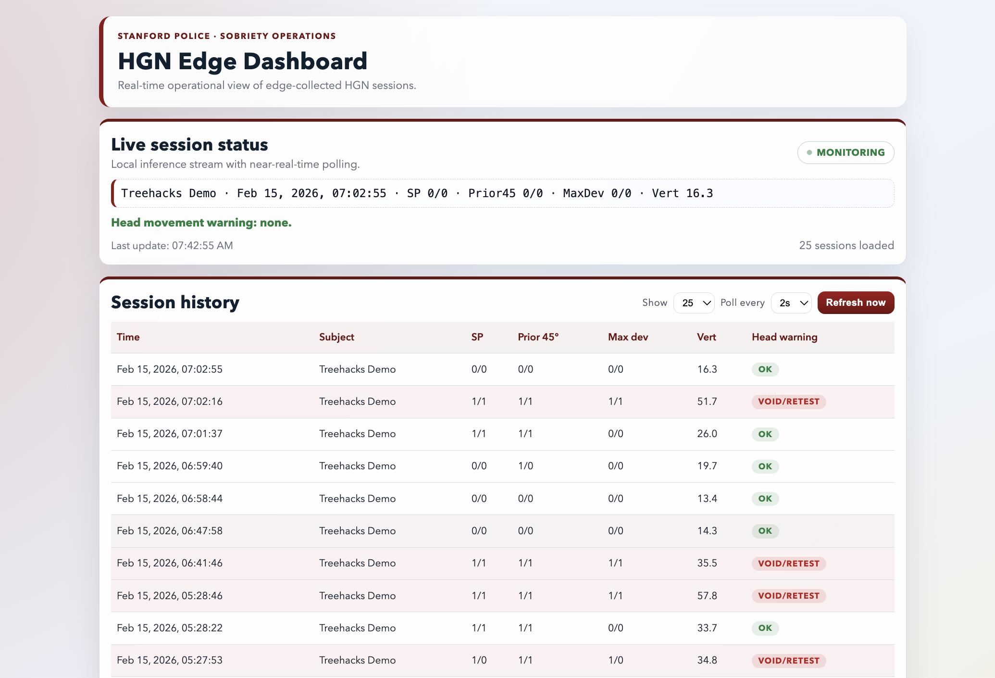Click the OK badge for the 05:28:22 session
This screenshot has height=678, width=995.
tap(765, 628)
